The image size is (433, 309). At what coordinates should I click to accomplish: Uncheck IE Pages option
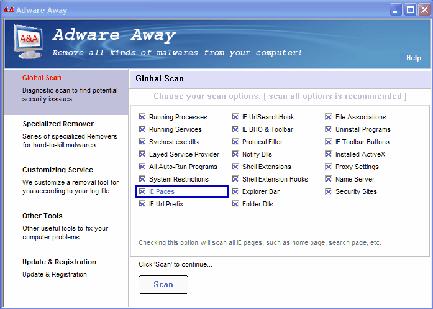pyautogui.click(x=142, y=191)
